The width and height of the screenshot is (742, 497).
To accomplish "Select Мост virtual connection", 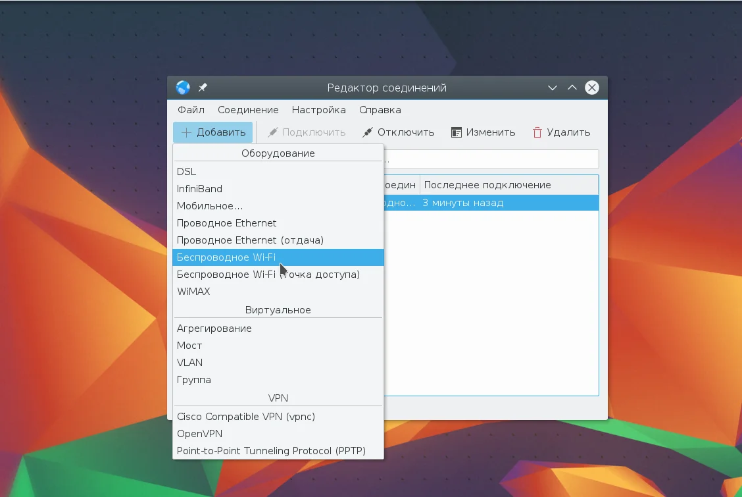I will (278, 345).
